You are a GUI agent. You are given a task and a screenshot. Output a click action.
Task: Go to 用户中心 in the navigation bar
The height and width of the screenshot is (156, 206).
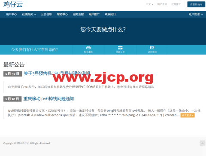click(x=11, y=14)
